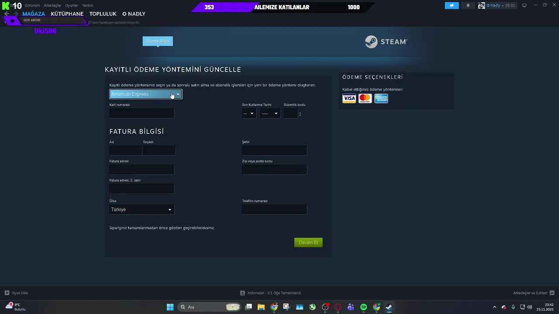Go to the MAĞAZA tab
This screenshot has width=559, height=314.
click(34, 14)
